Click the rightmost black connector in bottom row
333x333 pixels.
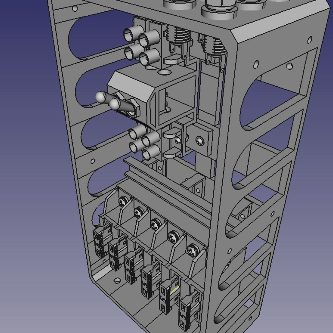pos(188,311)
